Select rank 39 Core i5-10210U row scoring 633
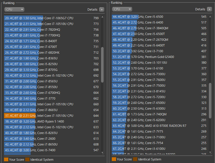The image size is (215, 163). (52, 127)
